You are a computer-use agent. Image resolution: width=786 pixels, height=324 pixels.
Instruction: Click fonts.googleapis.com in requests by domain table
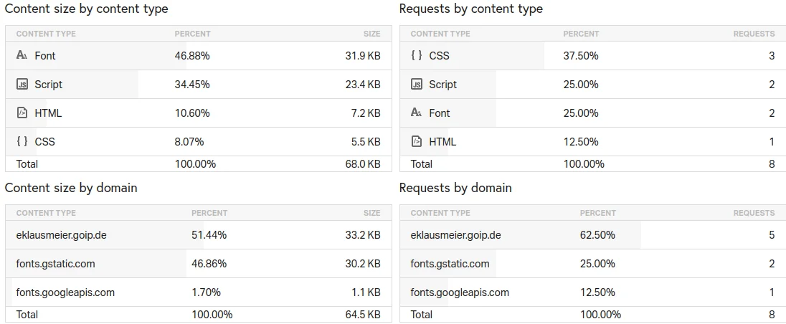point(460,292)
